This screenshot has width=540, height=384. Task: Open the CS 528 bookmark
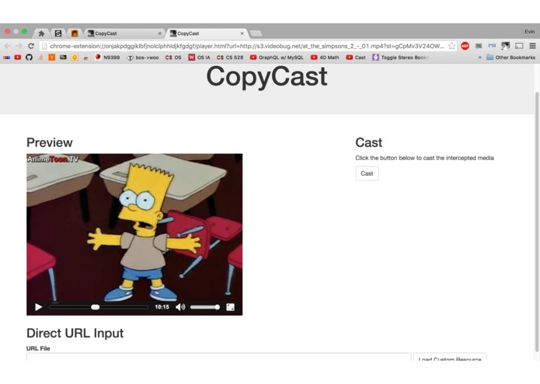click(230, 58)
